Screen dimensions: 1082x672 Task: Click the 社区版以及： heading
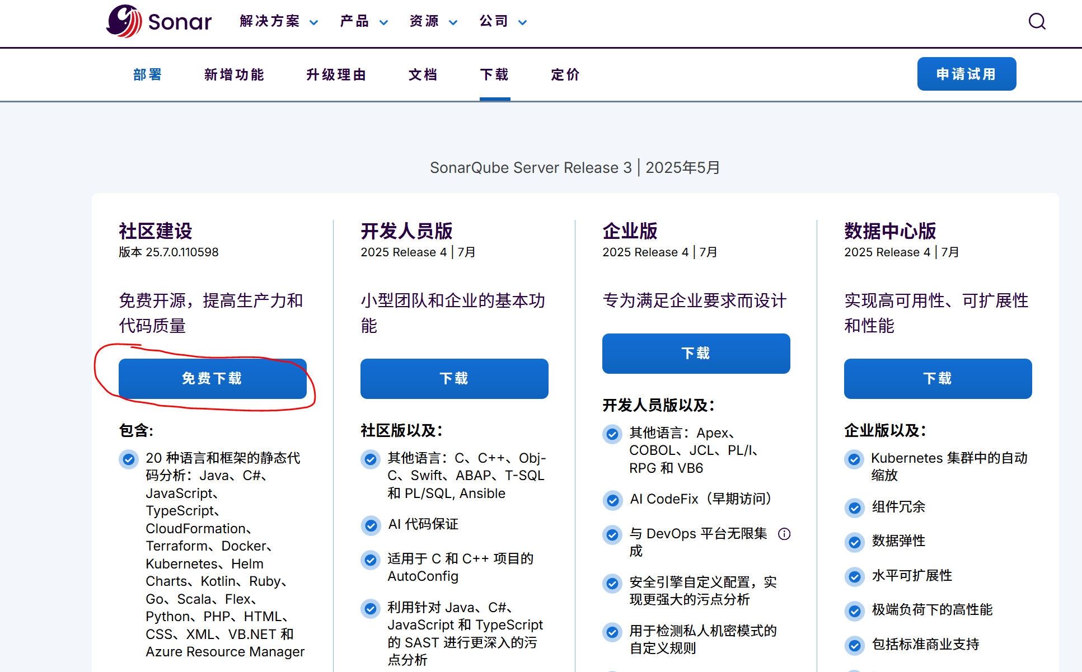click(401, 430)
